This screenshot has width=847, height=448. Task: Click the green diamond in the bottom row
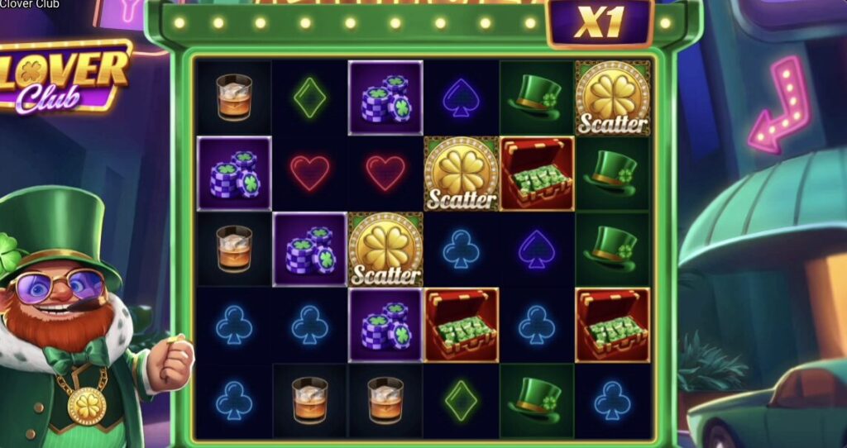[x=461, y=401]
